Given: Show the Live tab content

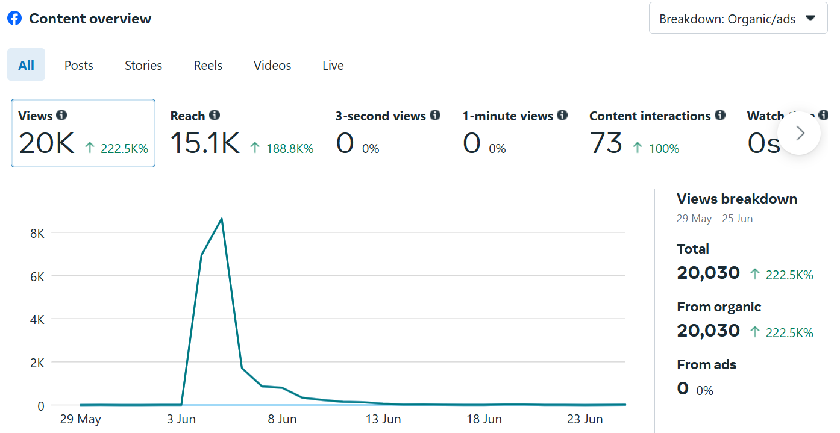Looking at the screenshot, I should point(333,65).
